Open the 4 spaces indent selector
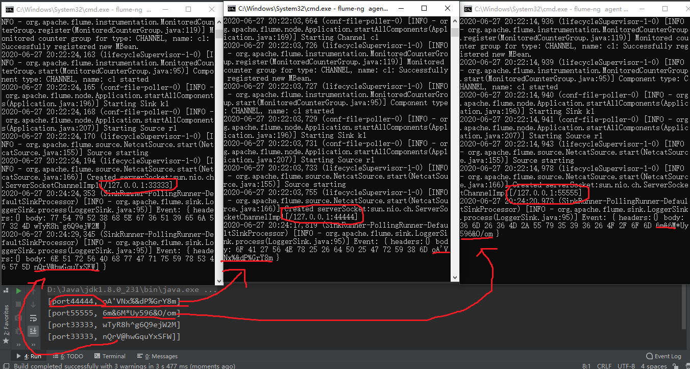 654,366
